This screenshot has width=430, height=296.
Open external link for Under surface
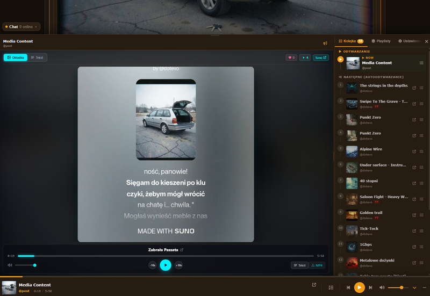414,168
